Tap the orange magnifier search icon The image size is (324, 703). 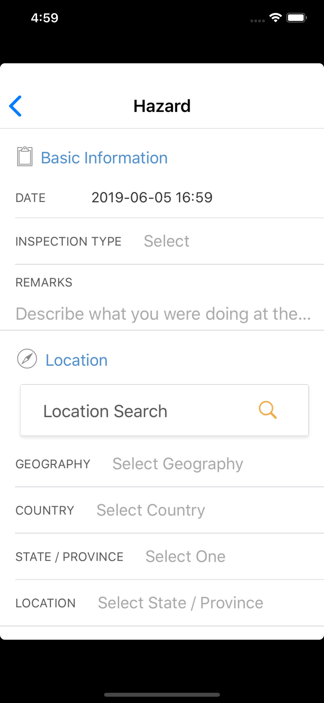pyautogui.click(x=268, y=410)
